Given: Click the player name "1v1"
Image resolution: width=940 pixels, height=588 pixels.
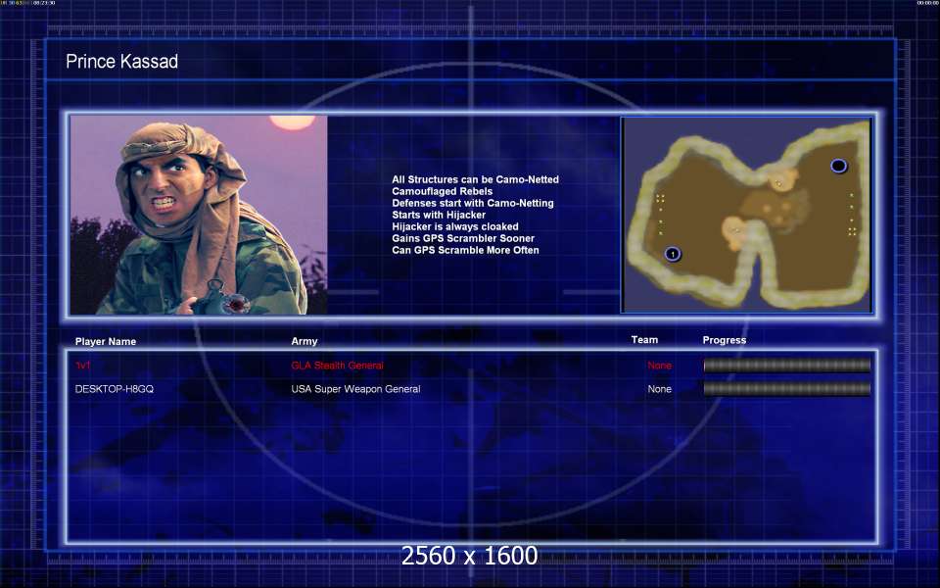Looking at the screenshot, I should pos(82,366).
